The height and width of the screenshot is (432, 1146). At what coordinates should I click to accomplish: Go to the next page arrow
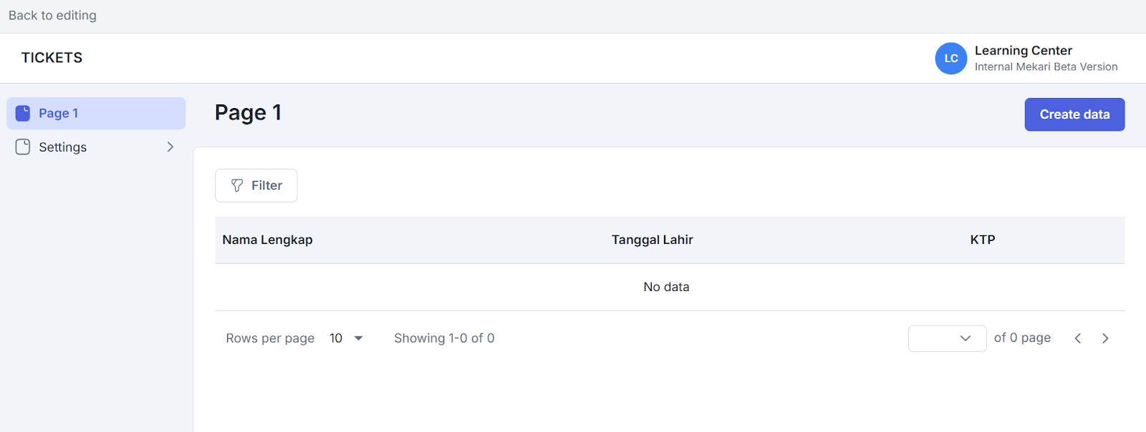coord(1105,338)
